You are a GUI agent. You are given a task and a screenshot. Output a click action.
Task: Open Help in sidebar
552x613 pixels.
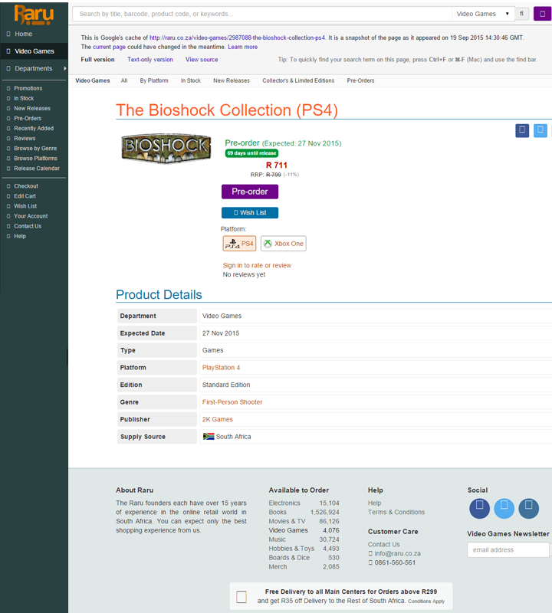(20, 236)
